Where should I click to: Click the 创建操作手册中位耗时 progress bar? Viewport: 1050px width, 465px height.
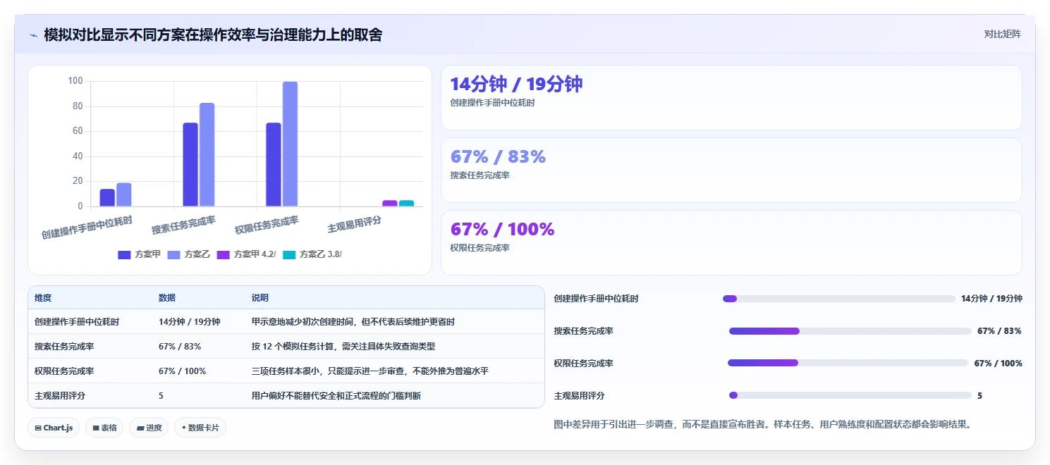pos(839,299)
